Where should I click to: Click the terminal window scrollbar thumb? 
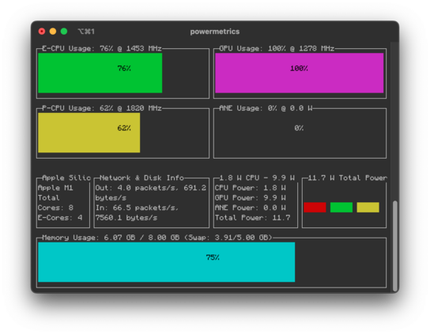tap(395, 246)
